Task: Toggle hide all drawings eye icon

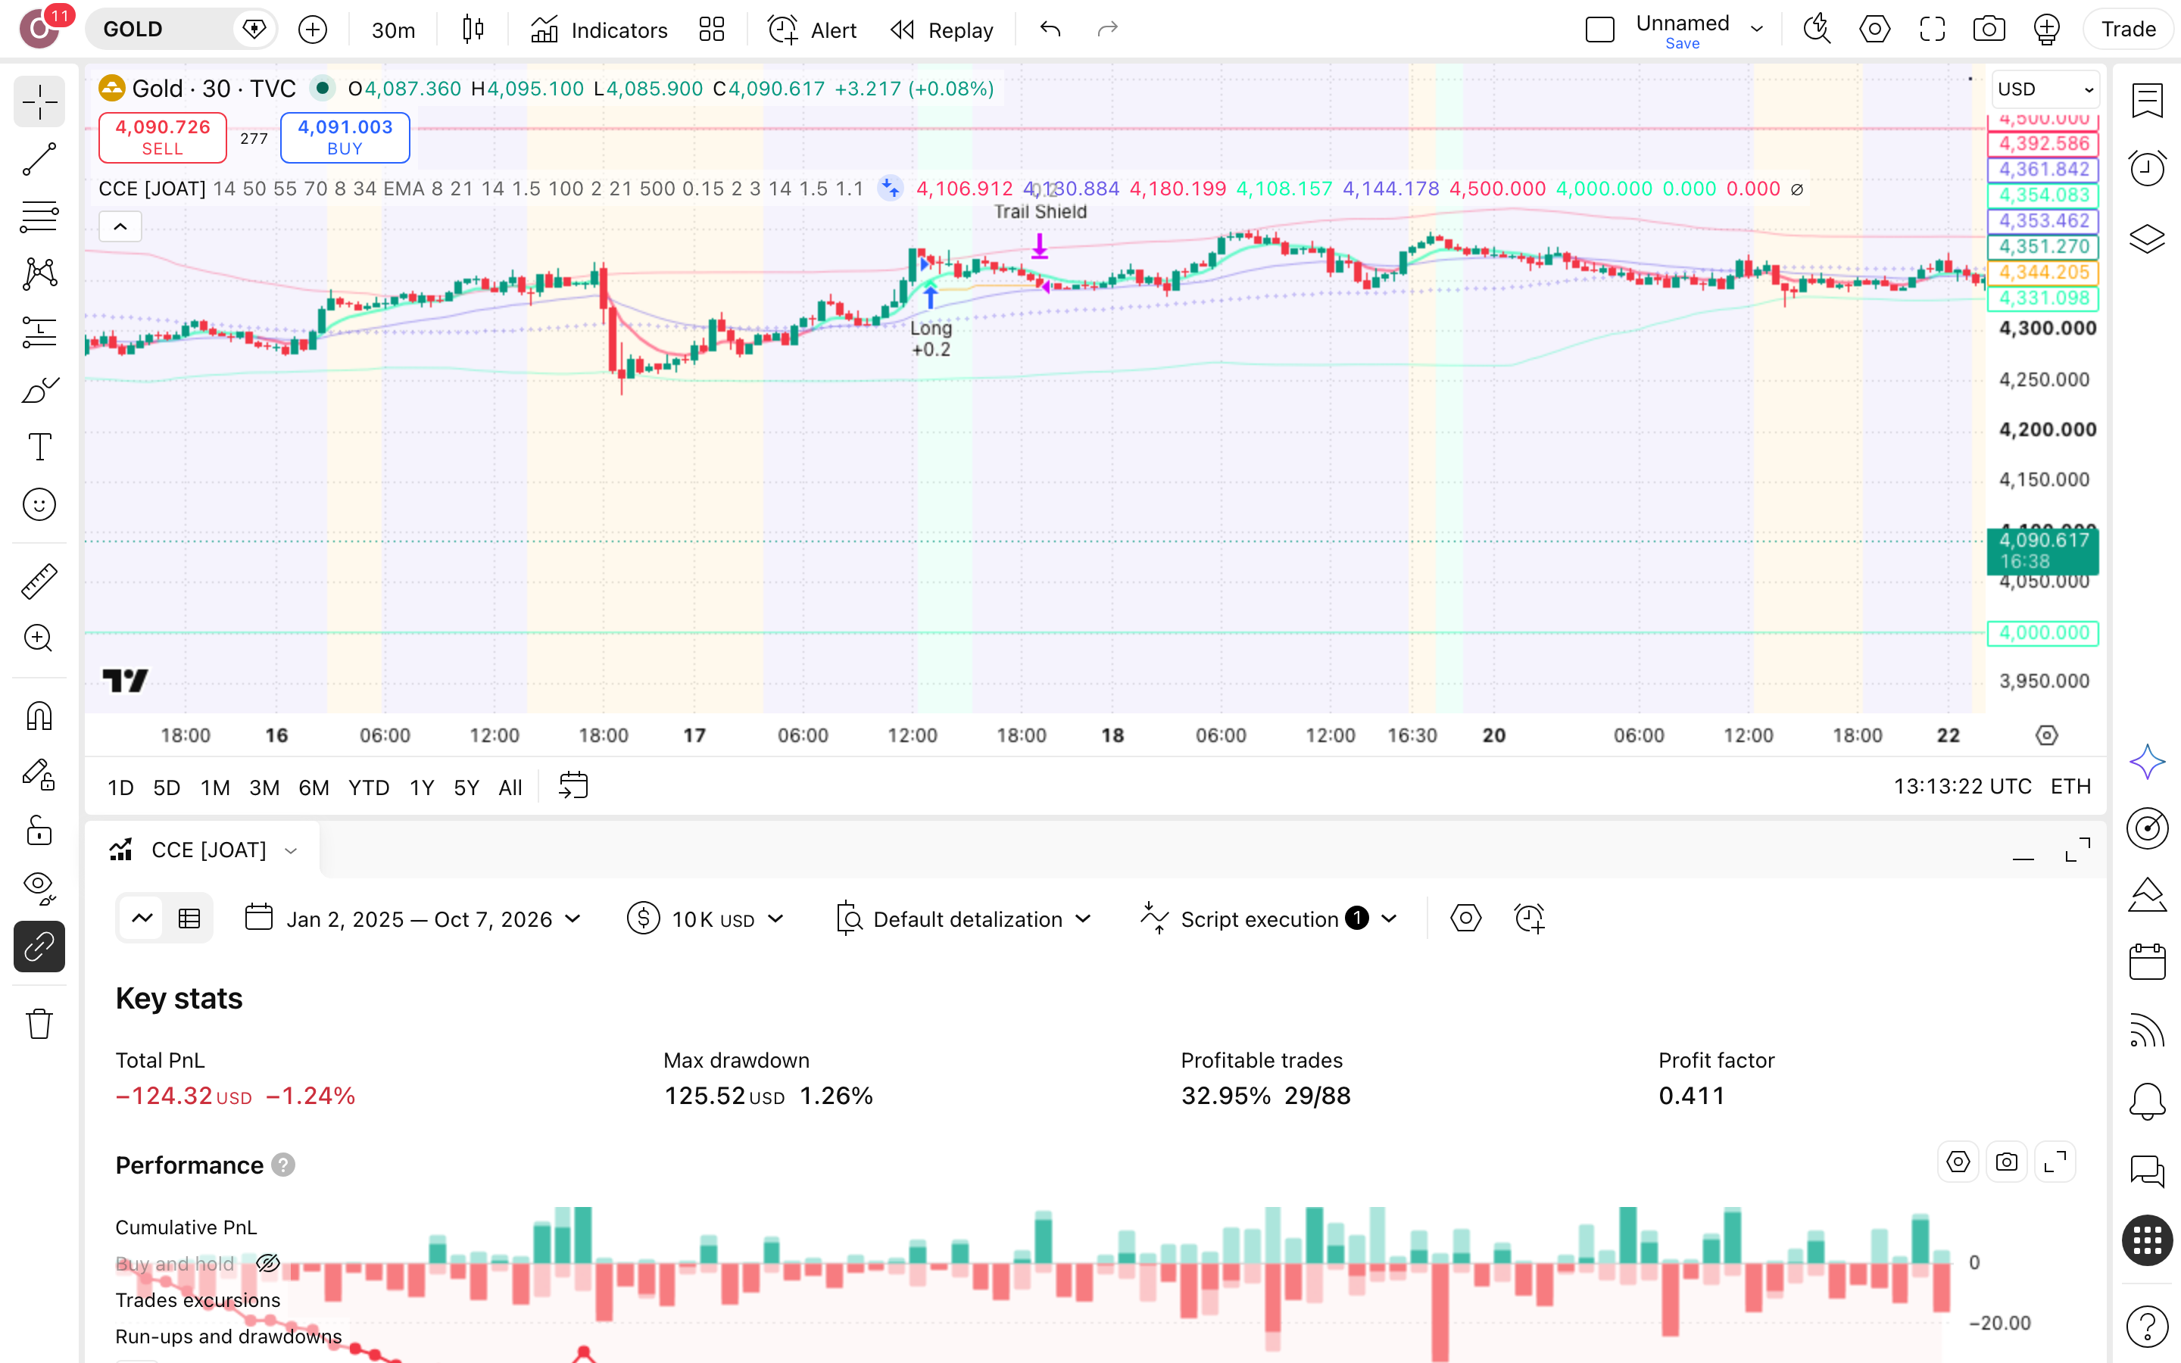Action: click(x=39, y=888)
